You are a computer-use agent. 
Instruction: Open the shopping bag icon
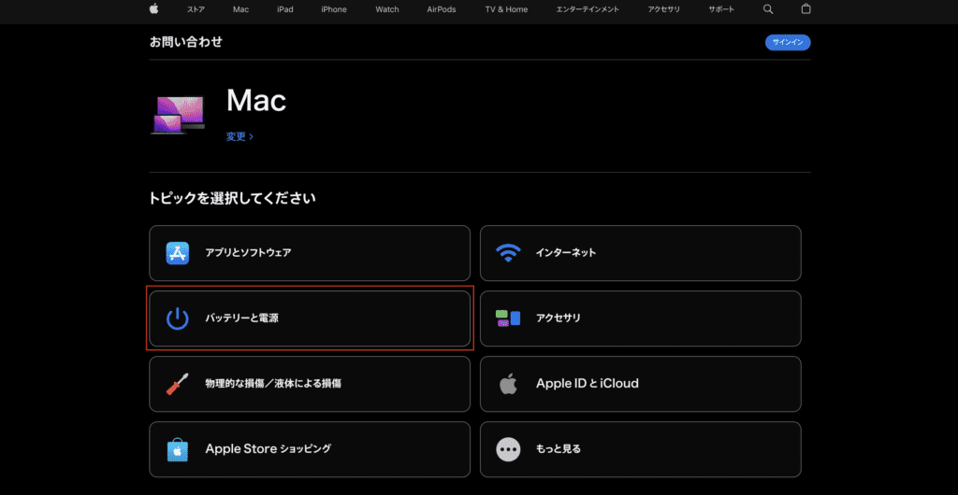[x=806, y=8]
